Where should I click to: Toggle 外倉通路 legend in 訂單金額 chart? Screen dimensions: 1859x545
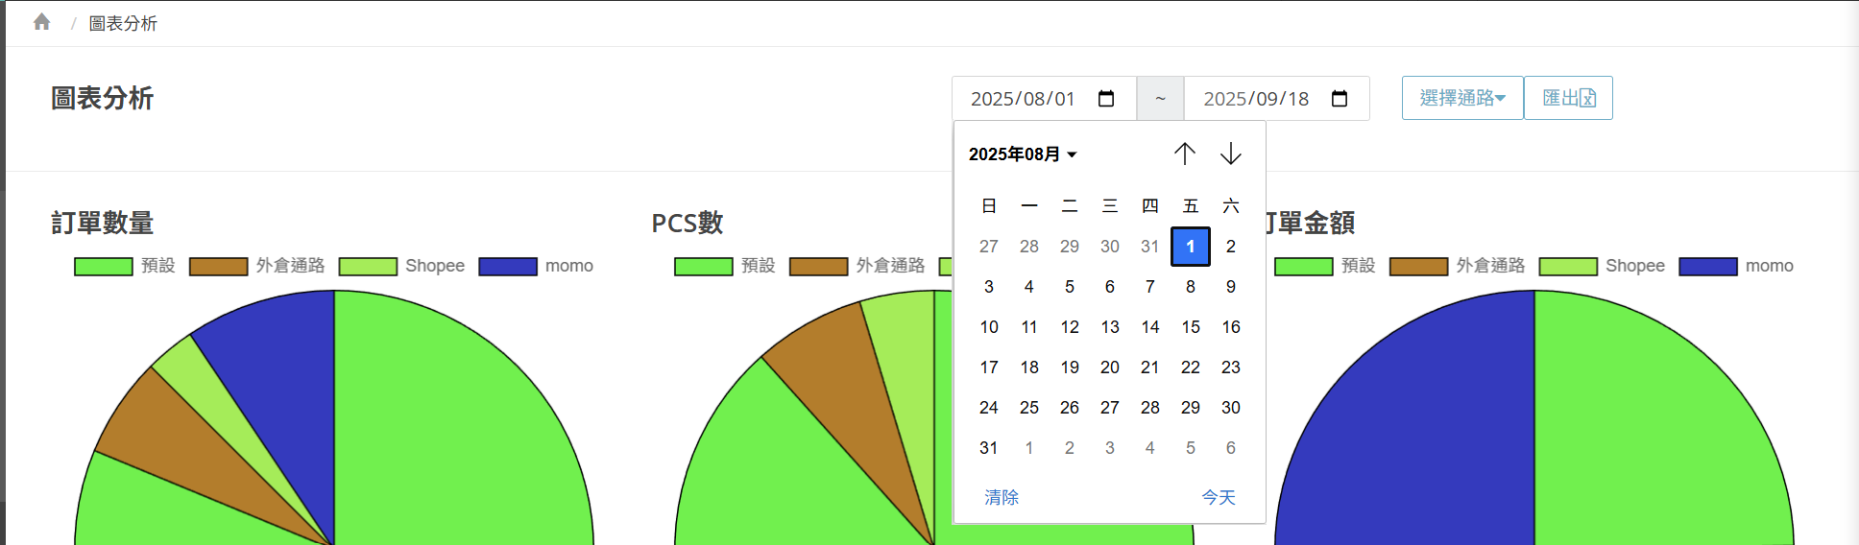[1489, 266]
